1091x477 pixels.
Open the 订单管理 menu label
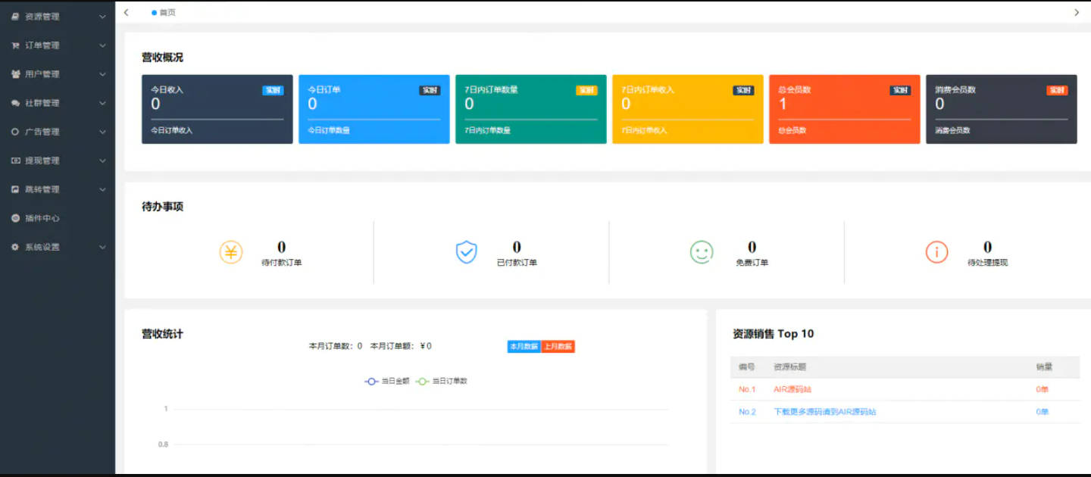tap(42, 45)
